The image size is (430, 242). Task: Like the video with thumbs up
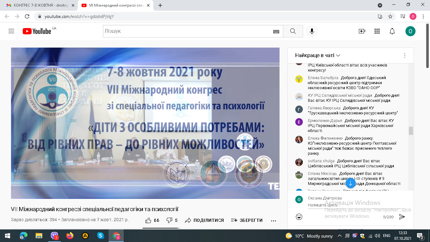coord(148,220)
